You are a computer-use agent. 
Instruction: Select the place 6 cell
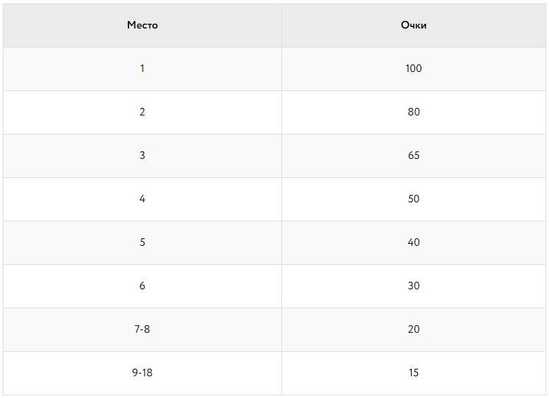142,286
